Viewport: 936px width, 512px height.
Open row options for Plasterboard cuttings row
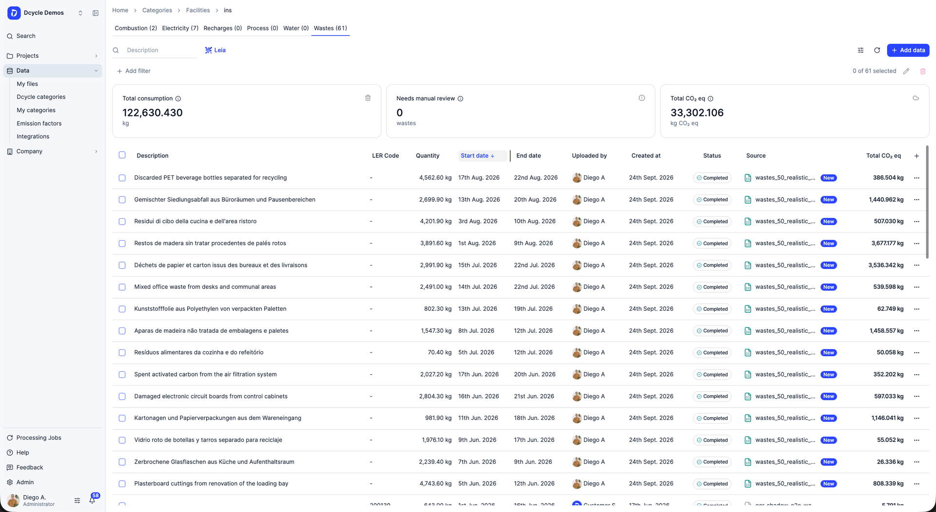pos(916,484)
